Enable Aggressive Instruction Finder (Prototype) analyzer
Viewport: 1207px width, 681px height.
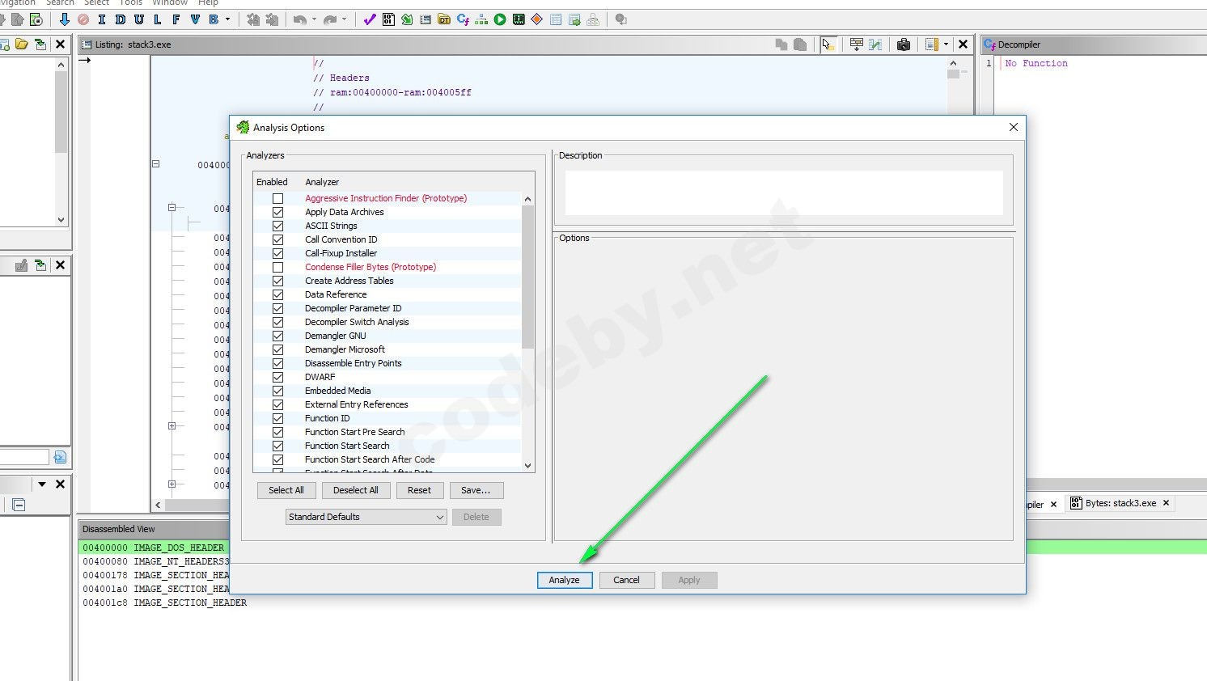tap(278, 198)
